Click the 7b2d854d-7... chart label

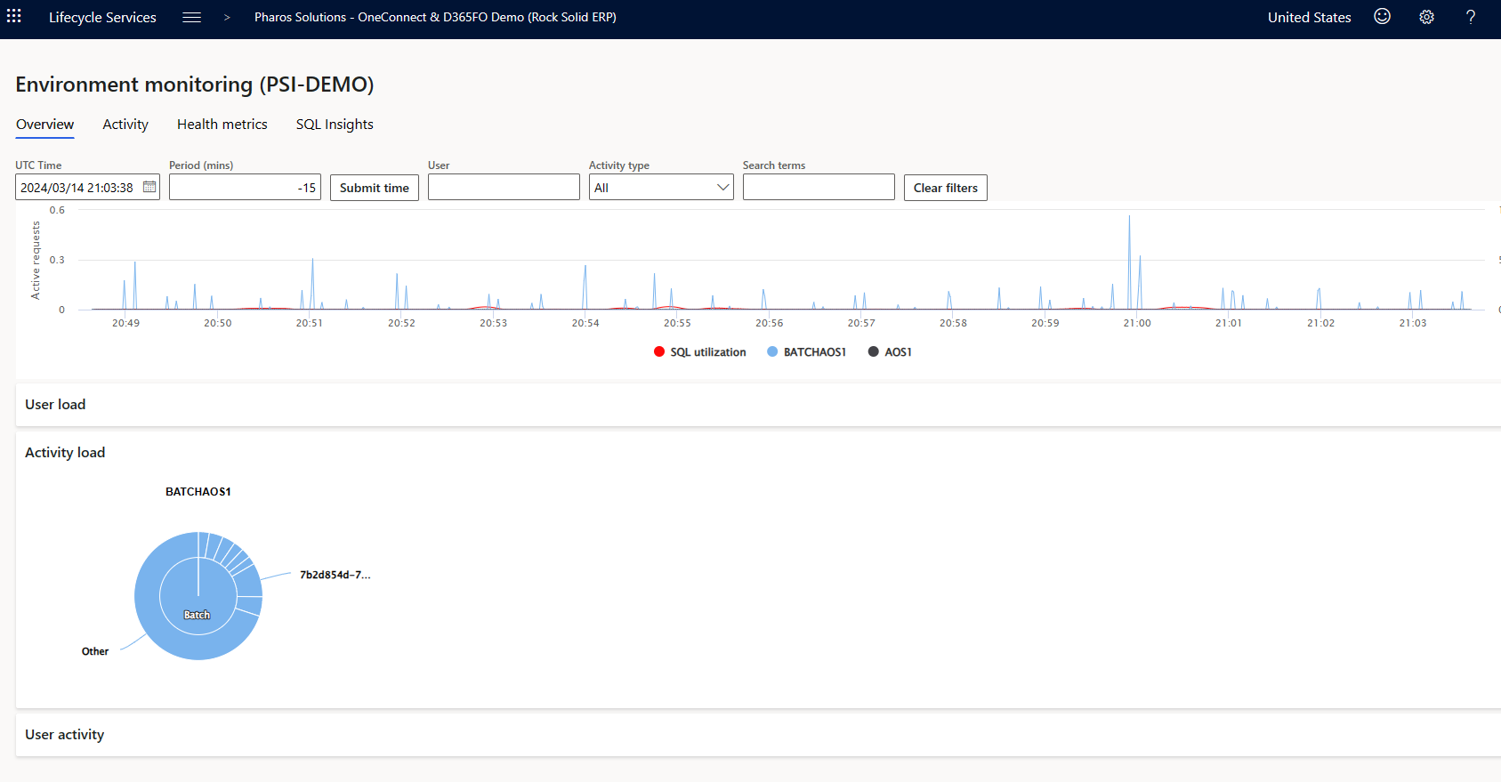click(335, 575)
